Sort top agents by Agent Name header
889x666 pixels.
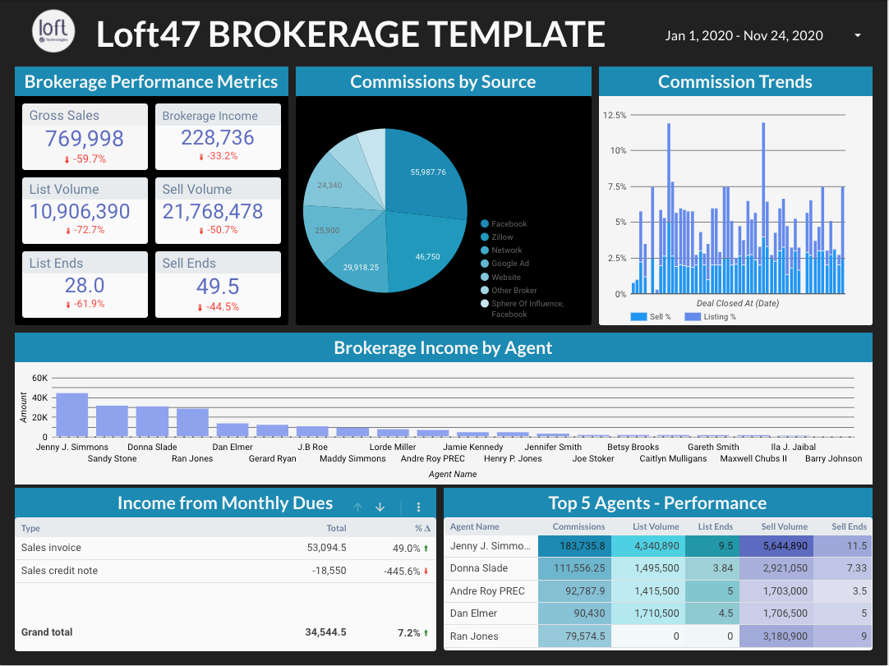(475, 526)
